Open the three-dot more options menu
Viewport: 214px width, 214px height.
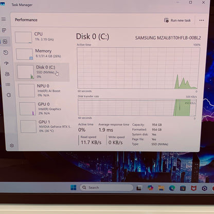(x=202, y=20)
